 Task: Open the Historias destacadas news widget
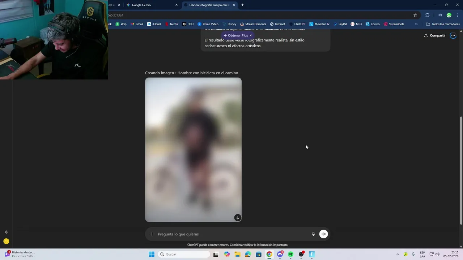coord(20,254)
